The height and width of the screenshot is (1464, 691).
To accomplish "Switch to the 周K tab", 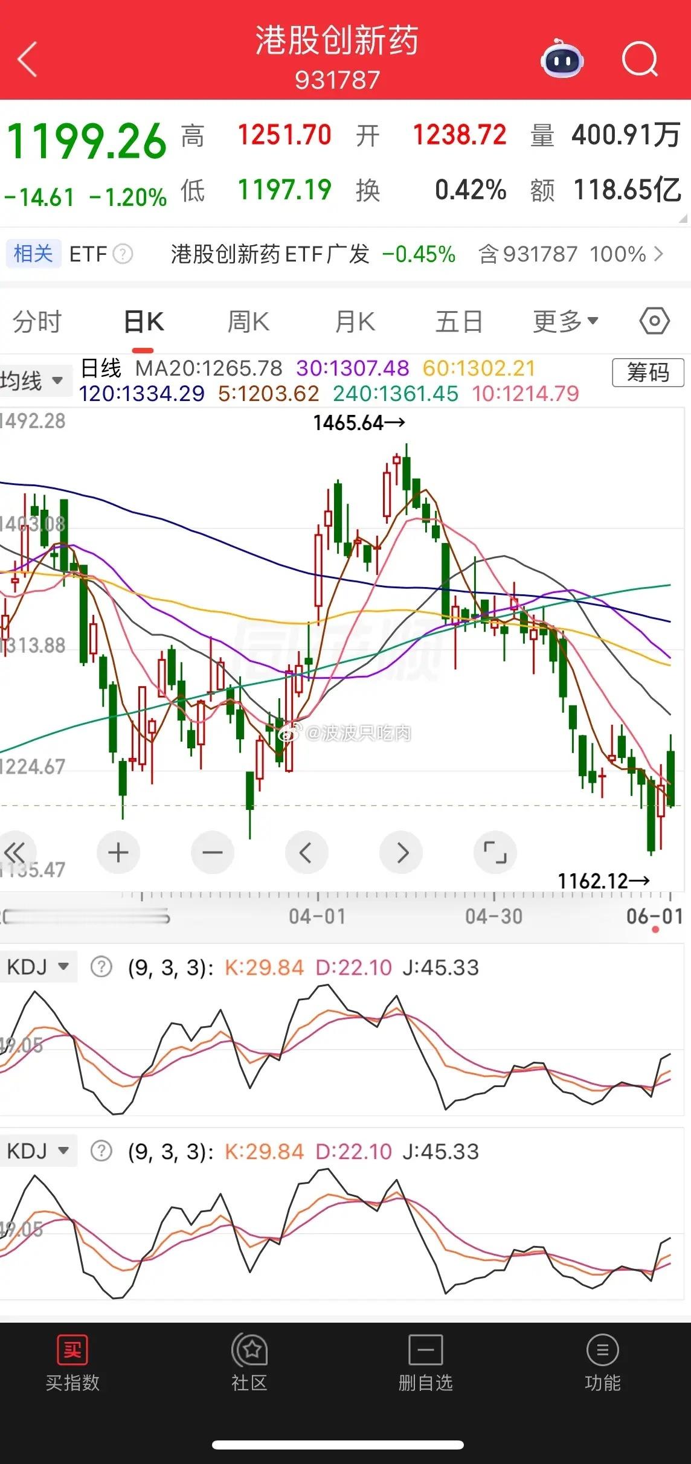I will point(248,321).
